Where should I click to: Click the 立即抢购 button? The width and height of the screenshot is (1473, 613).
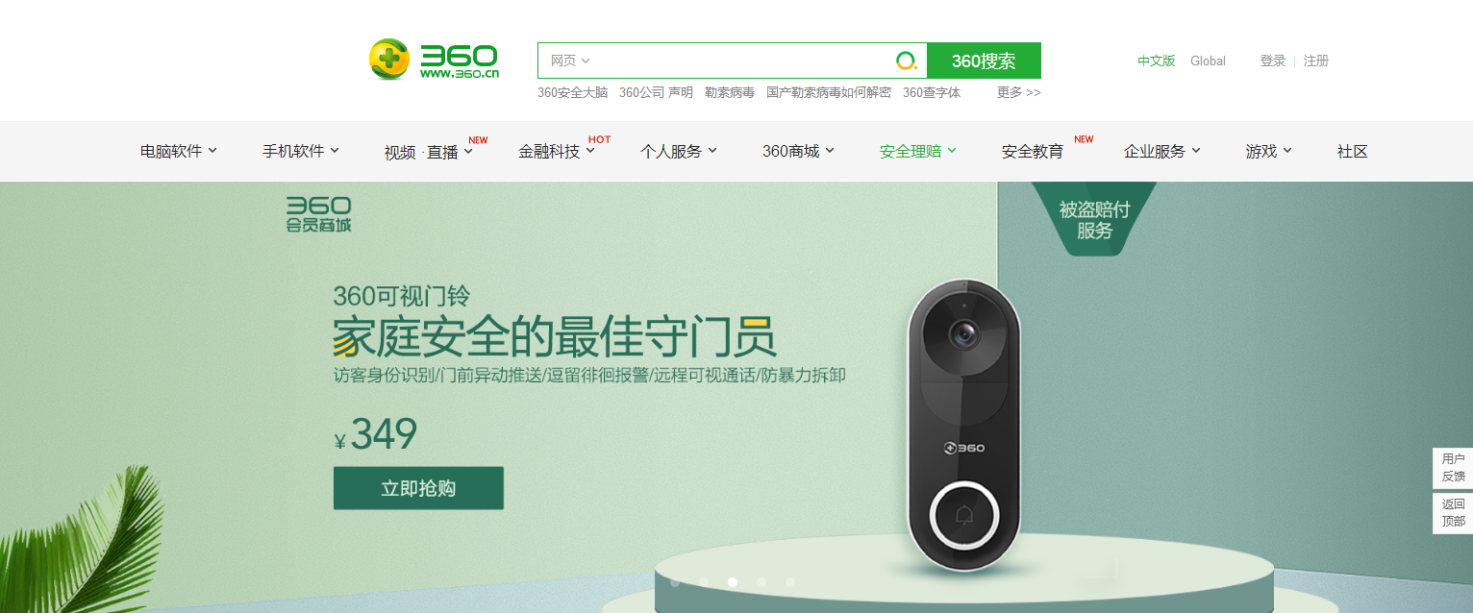pos(418,488)
